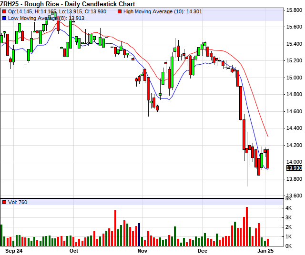
Task: Click the Low Moving Average (8): 13.913 text
Action: click(x=41, y=18)
